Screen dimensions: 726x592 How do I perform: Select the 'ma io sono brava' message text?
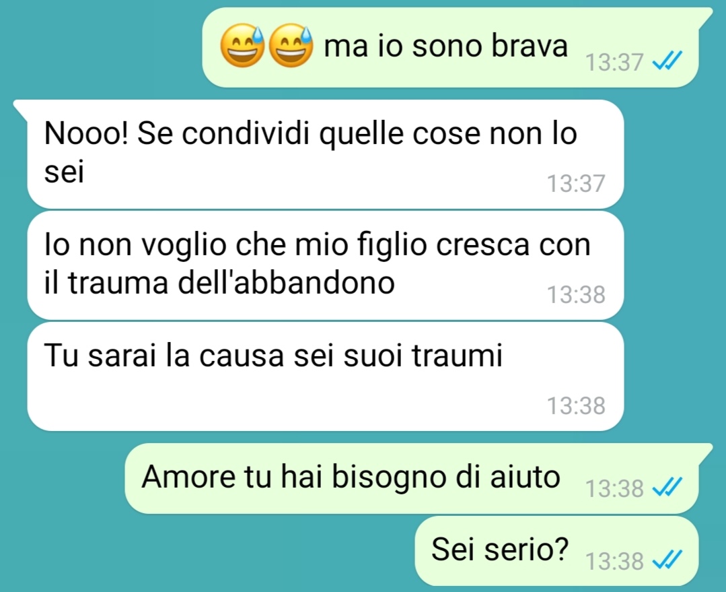[x=445, y=46]
